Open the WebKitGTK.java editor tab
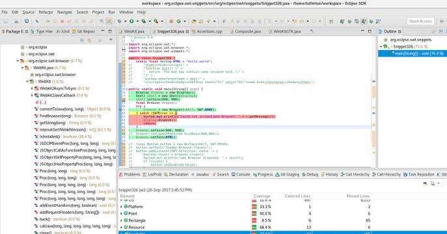This screenshot has width=447, height=234. 285,31
